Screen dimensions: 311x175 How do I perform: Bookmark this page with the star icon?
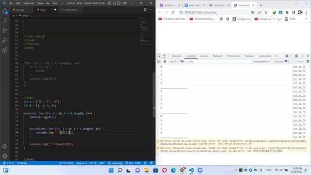(x=266, y=12)
